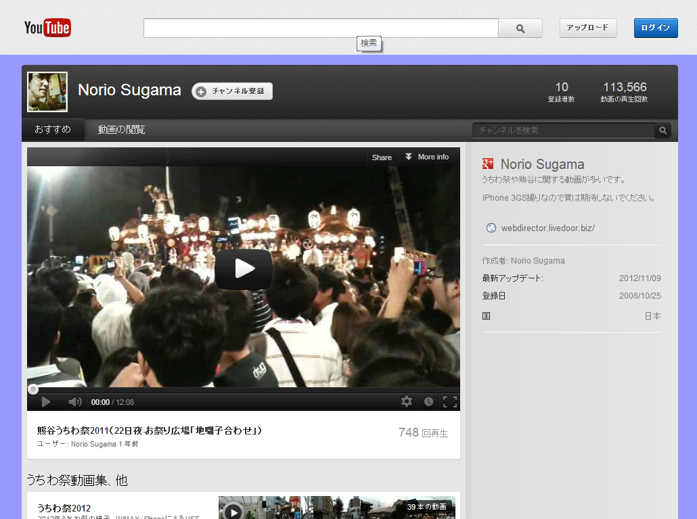Open the 39 本の動画 playlist thumbnail

click(x=337, y=508)
